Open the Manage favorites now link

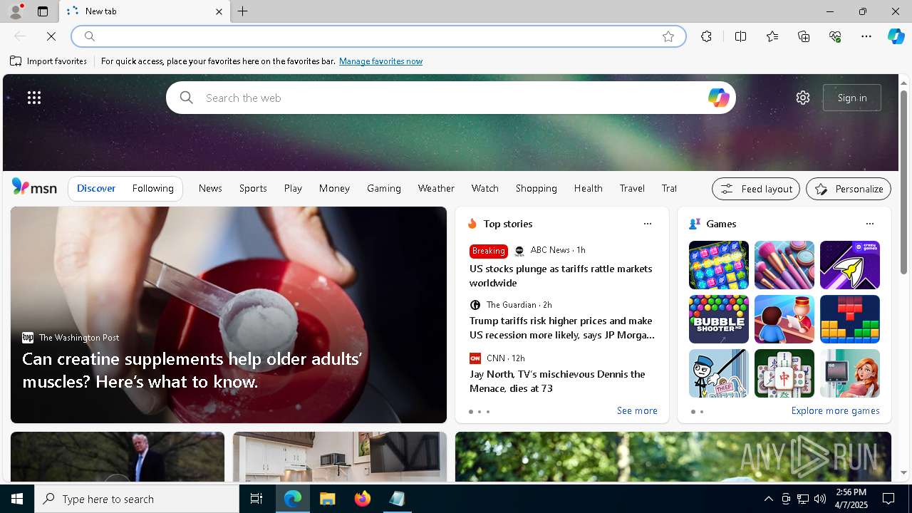tap(380, 61)
